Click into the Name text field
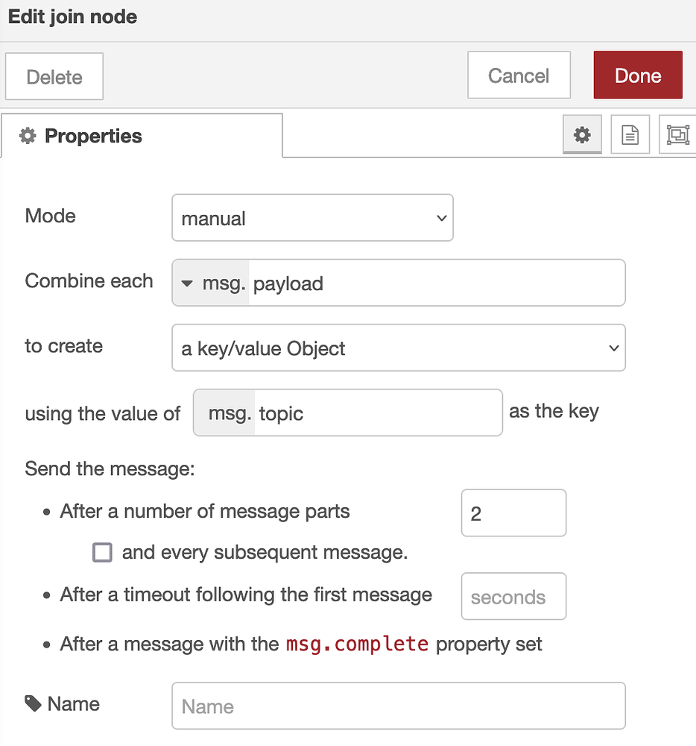The width and height of the screenshot is (696, 746). [398, 705]
